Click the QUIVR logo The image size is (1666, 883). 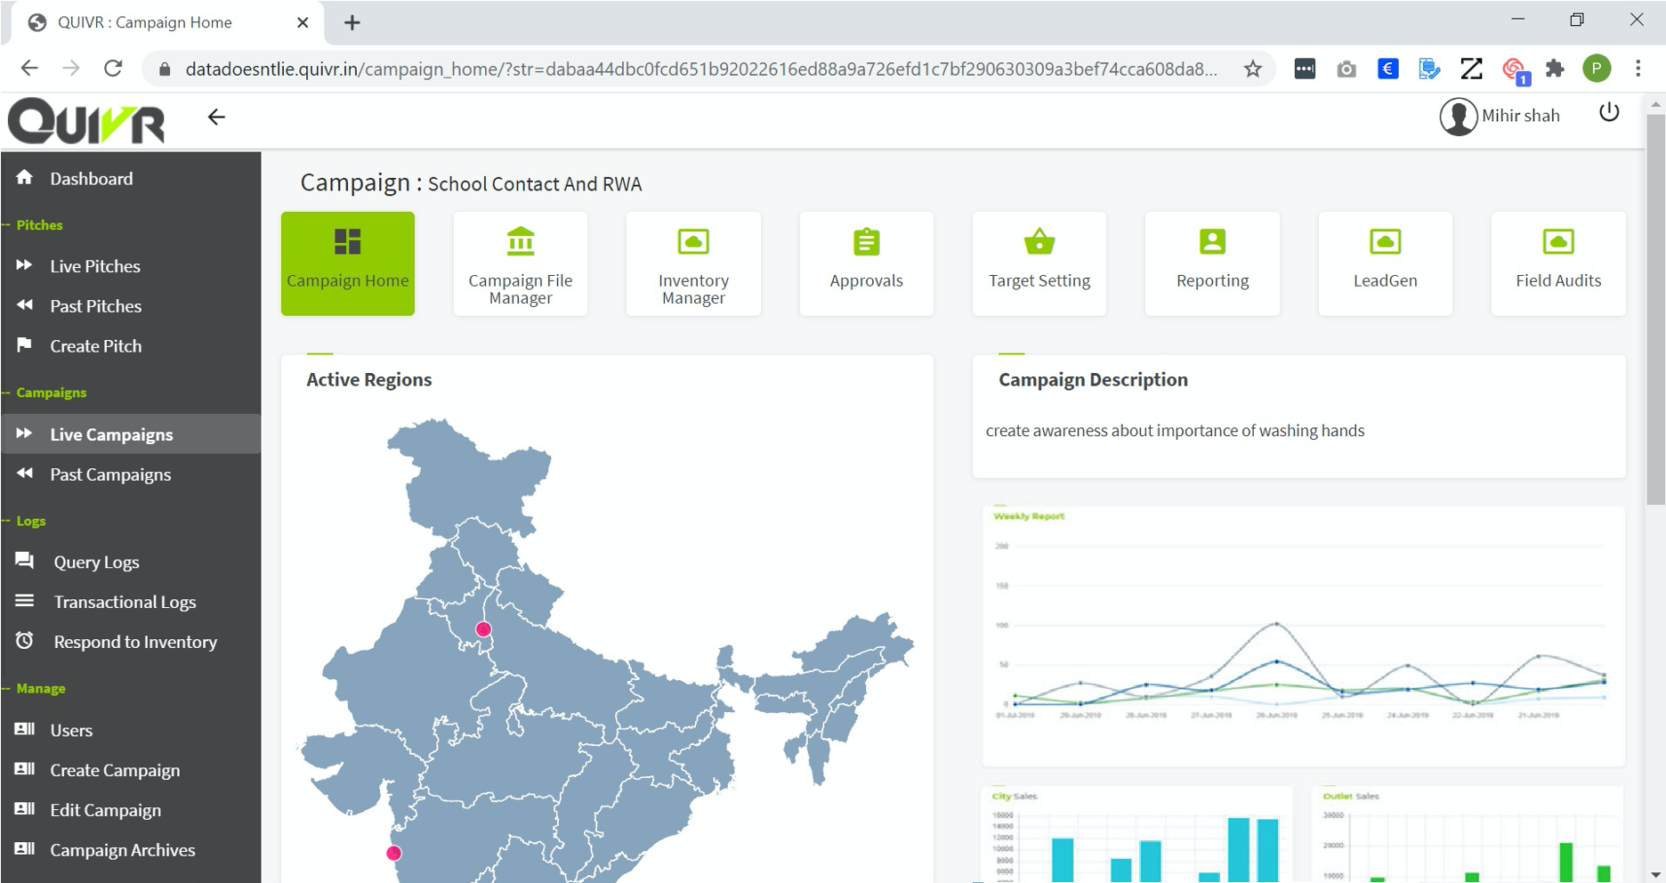pos(86,121)
